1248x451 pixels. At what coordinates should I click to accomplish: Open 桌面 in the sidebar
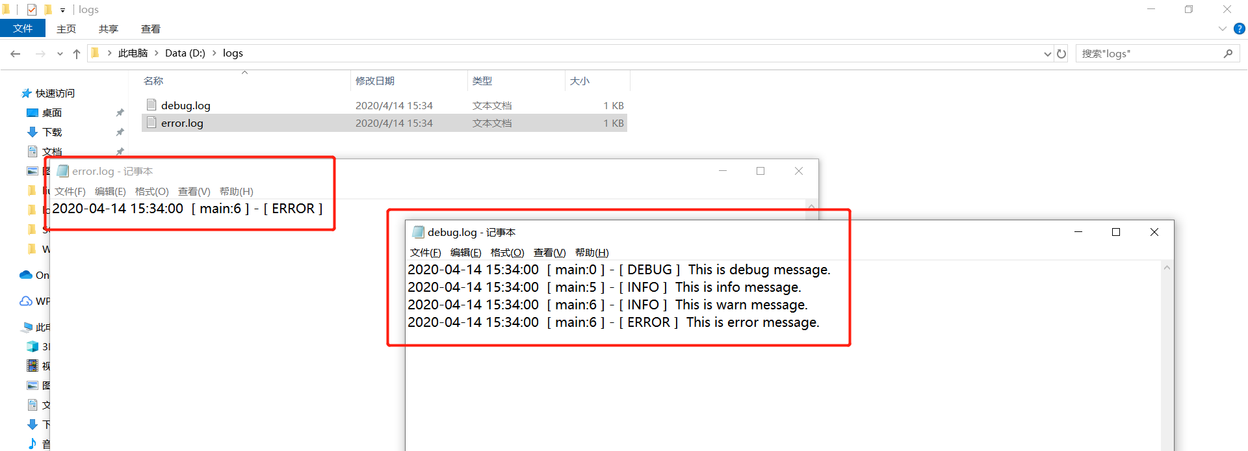51,113
